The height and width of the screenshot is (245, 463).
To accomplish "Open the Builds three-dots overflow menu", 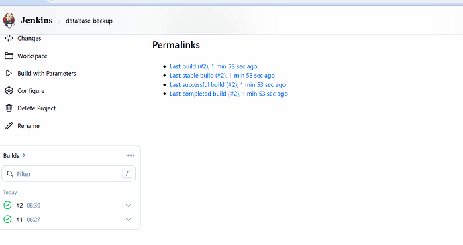I will pos(131,155).
